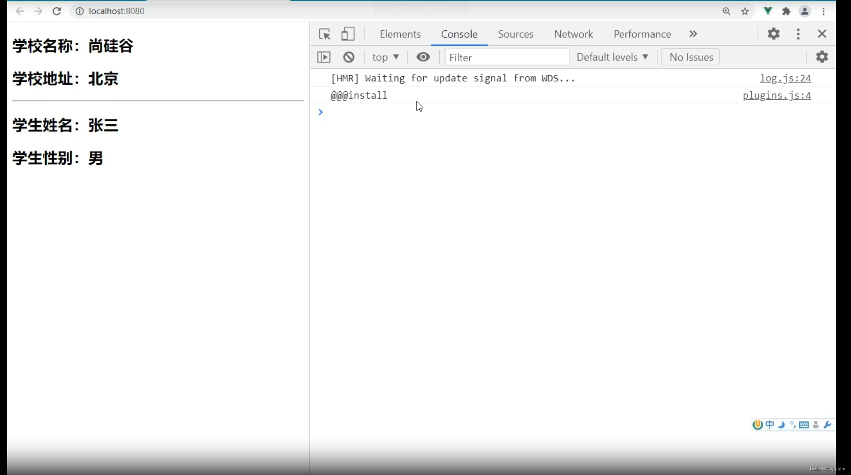Select the @@@install log message

(x=359, y=95)
